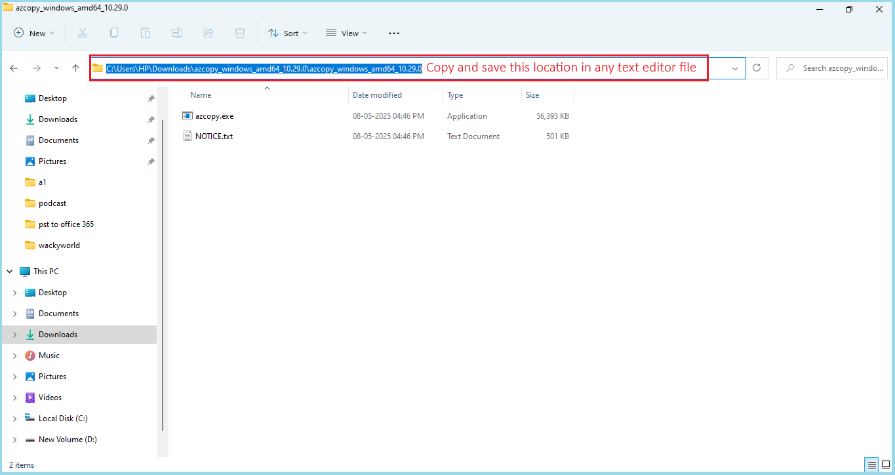This screenshot has width=895, height=475.
Task: Expand Documents under This PC
Action: pos(15,314)
